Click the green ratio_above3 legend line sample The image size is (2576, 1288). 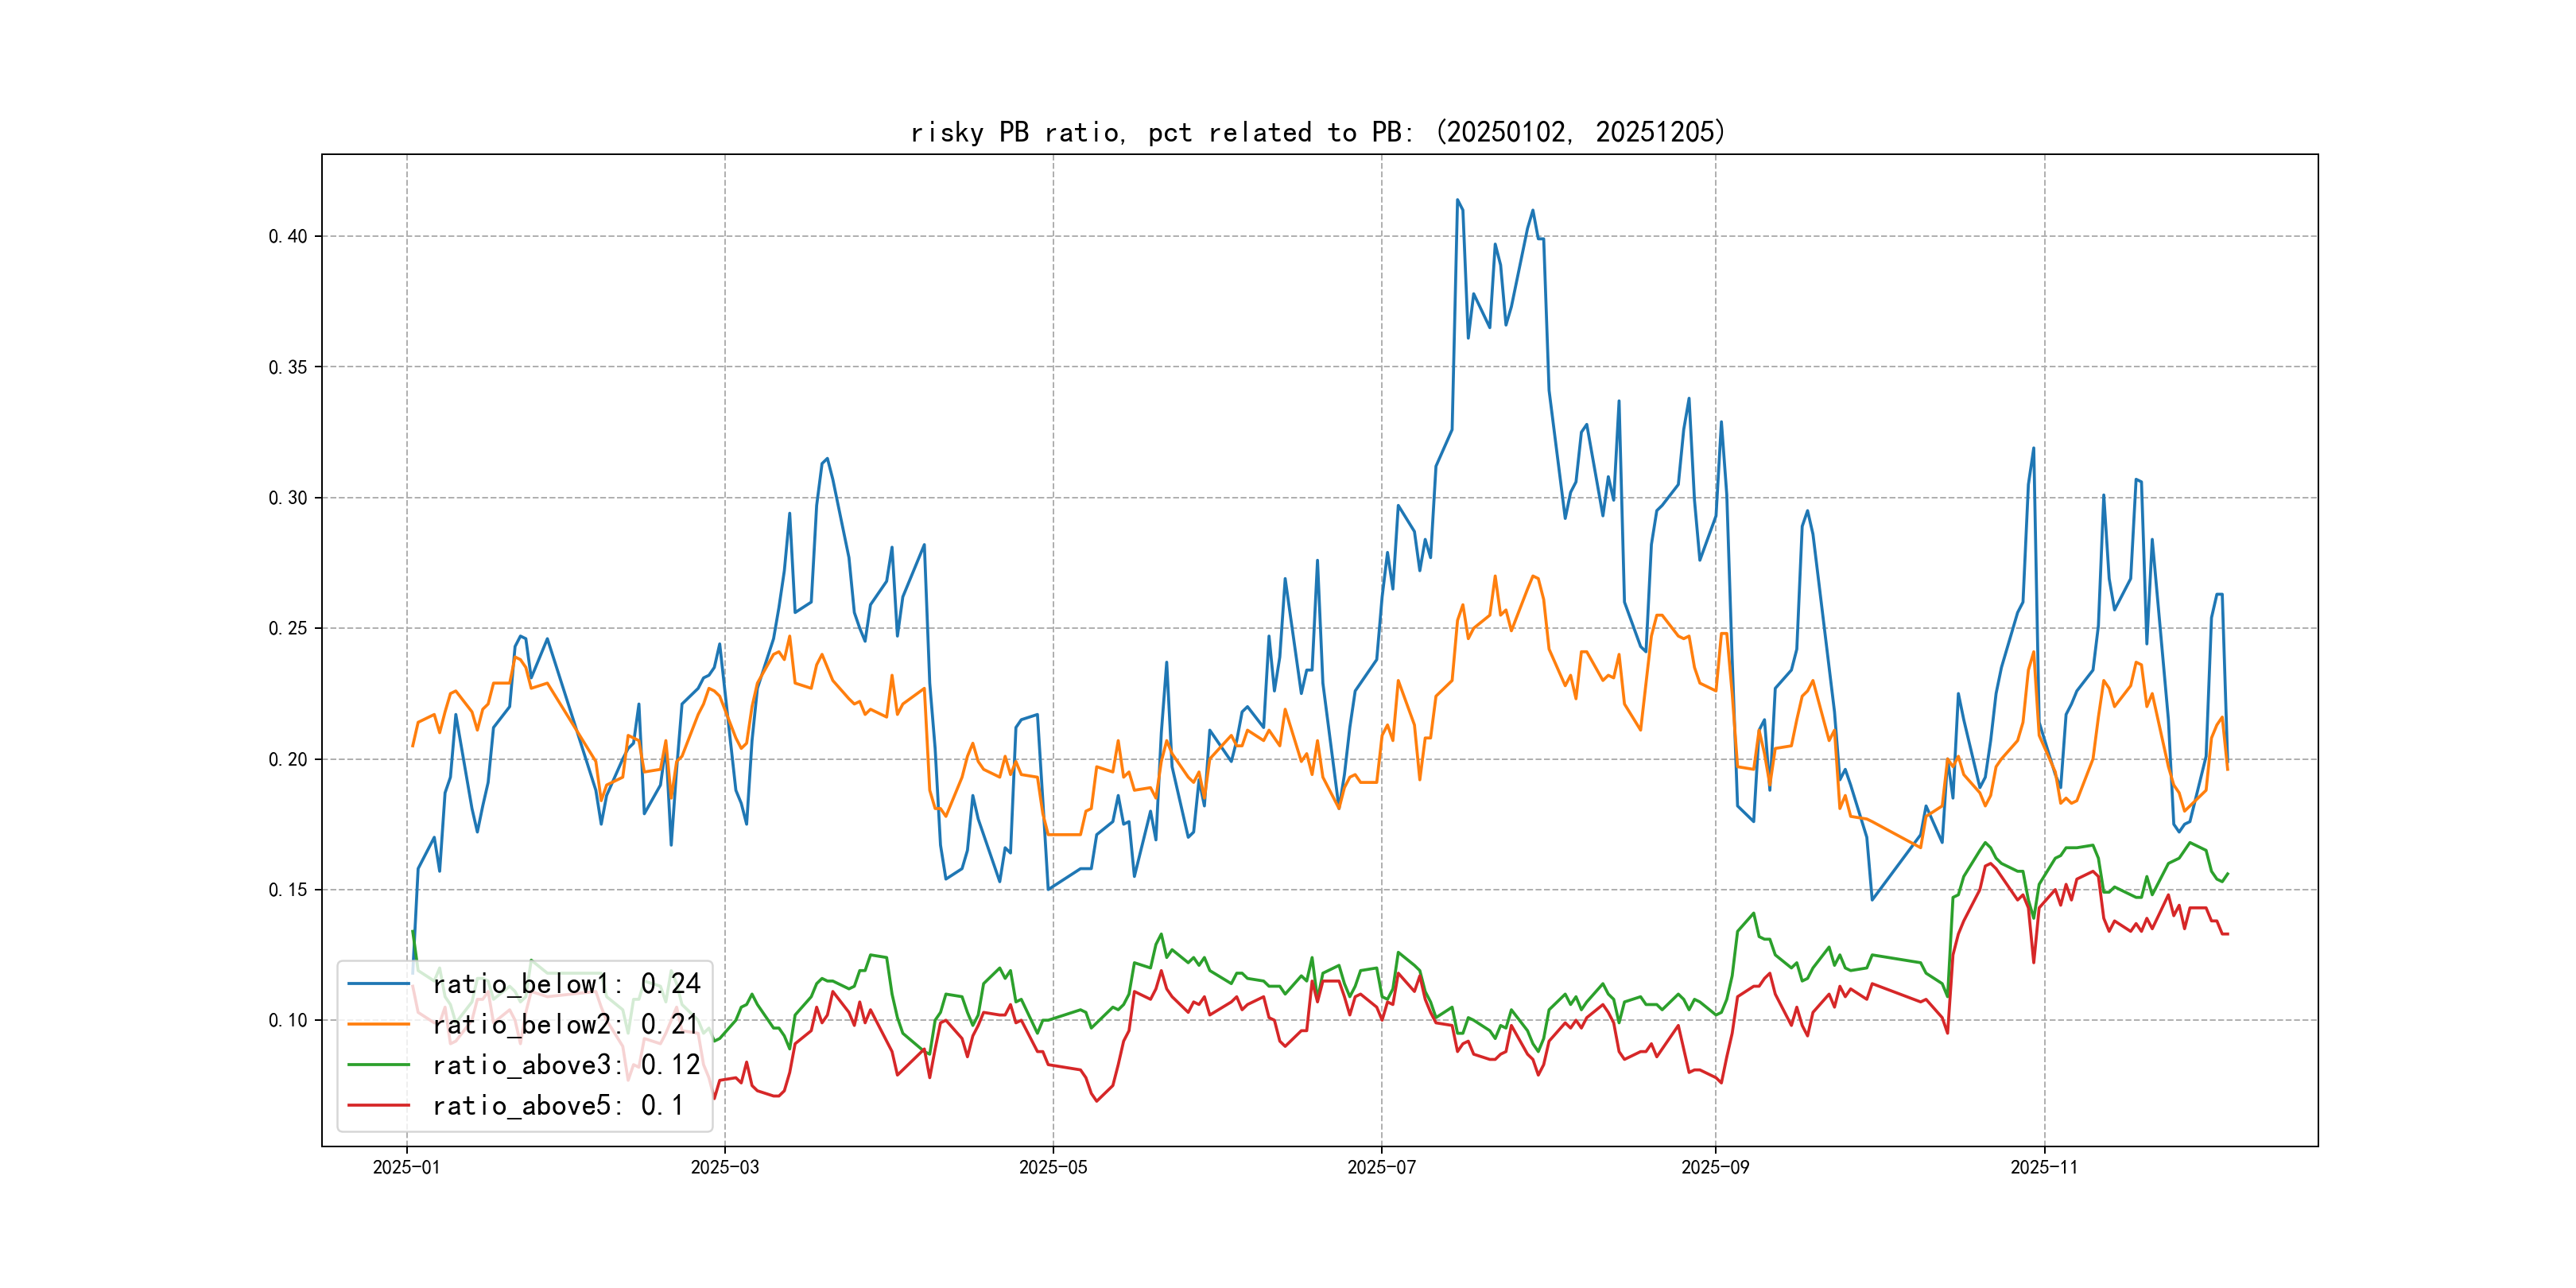pyautogui.click(x=378, y=1065)
